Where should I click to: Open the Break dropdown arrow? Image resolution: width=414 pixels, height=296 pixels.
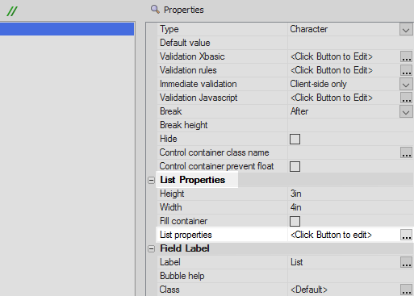406,111
